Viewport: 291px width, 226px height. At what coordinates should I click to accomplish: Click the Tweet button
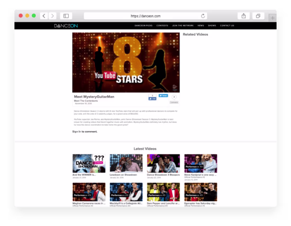(x=163, y=96)
